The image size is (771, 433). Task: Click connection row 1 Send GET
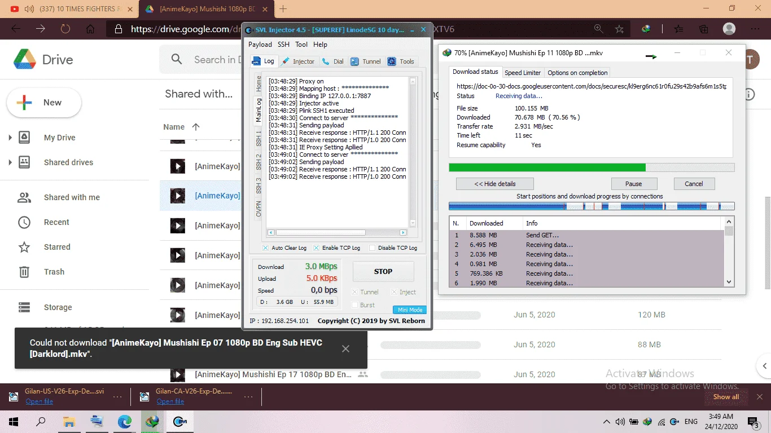tap(587, 235)
